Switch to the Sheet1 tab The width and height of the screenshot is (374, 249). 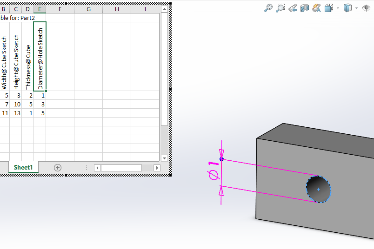(x=23, y=167)
